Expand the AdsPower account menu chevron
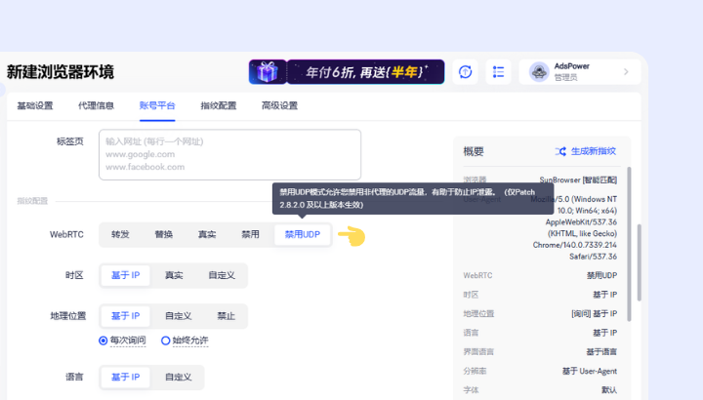The width and height of the screenshot is (703, 400). point(626,71)
